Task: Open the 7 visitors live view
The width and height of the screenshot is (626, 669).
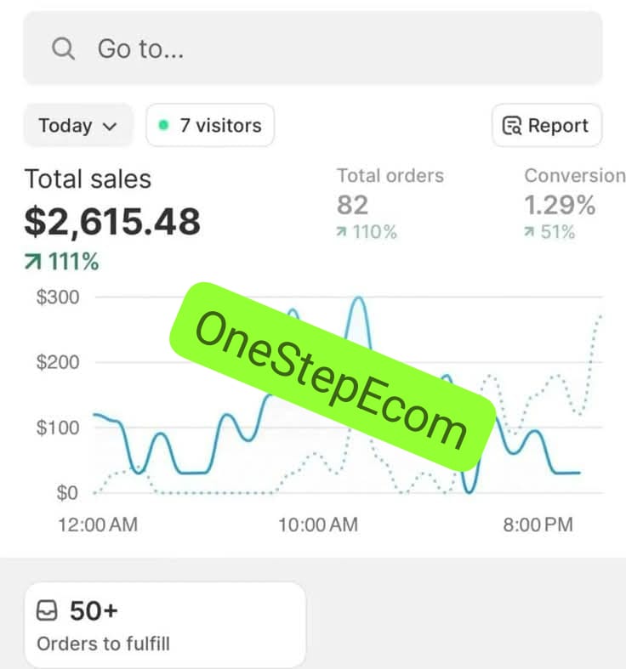Action: click(210, 125)
